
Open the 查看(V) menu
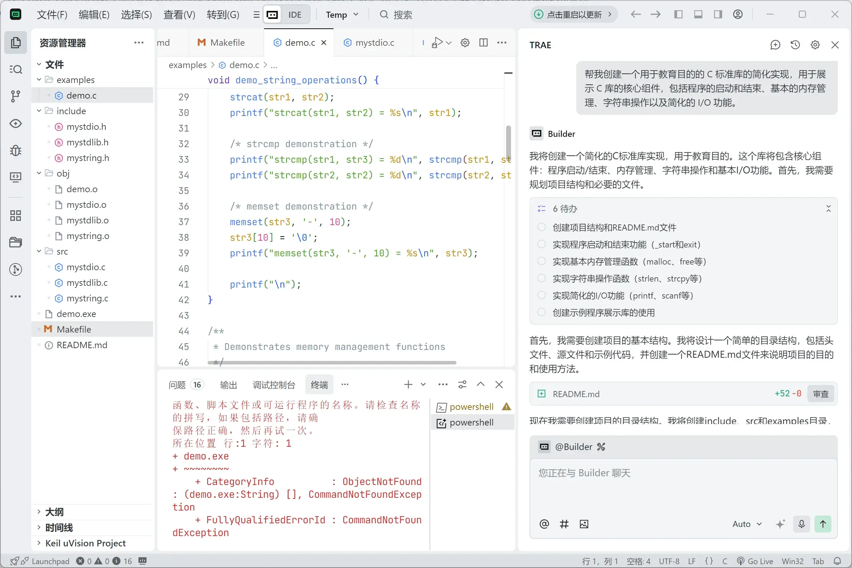tap(179, 15)
